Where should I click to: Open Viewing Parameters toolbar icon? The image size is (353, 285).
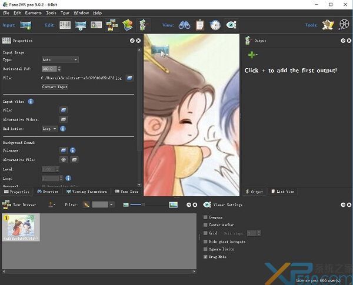[81, 25]
